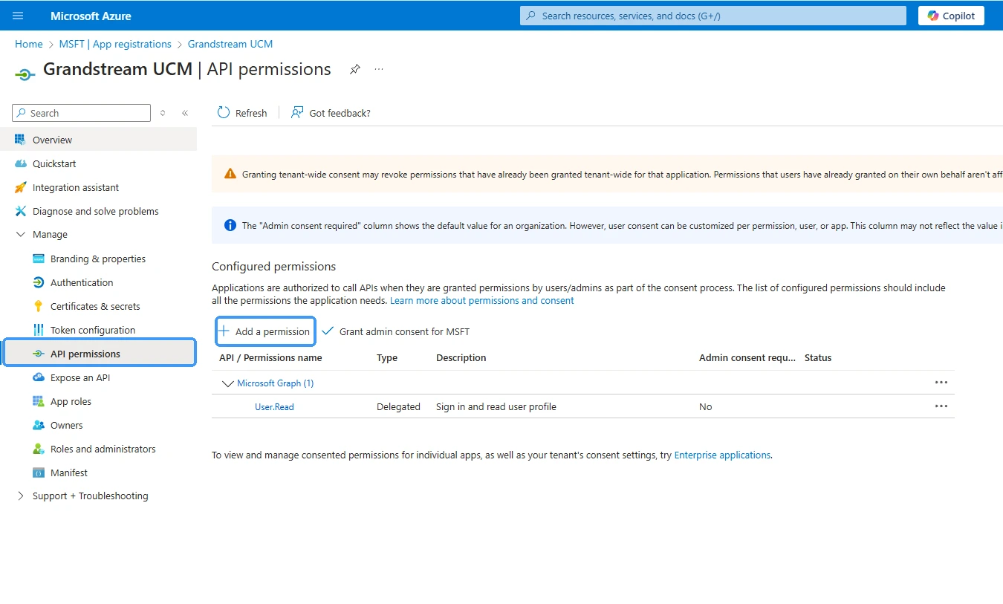Click the Microsoft Azure logo text
The image size is (1003, 604).
click(91, 16)
